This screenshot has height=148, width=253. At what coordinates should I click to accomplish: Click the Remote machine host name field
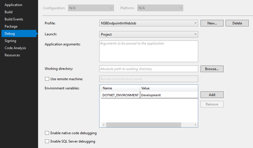pos(149,79)
